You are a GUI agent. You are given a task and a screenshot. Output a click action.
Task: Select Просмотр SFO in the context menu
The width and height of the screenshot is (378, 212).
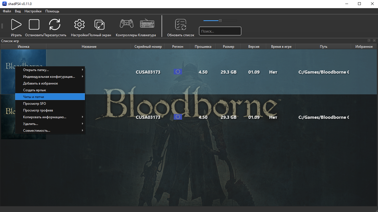tap(50, 104)
